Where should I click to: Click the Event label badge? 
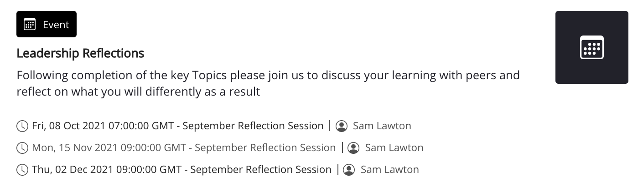[x=47, y=24]
